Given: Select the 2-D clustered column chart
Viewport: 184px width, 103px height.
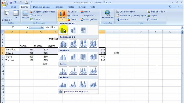Looking at the screenshot, I should click(x=63, y=31).
